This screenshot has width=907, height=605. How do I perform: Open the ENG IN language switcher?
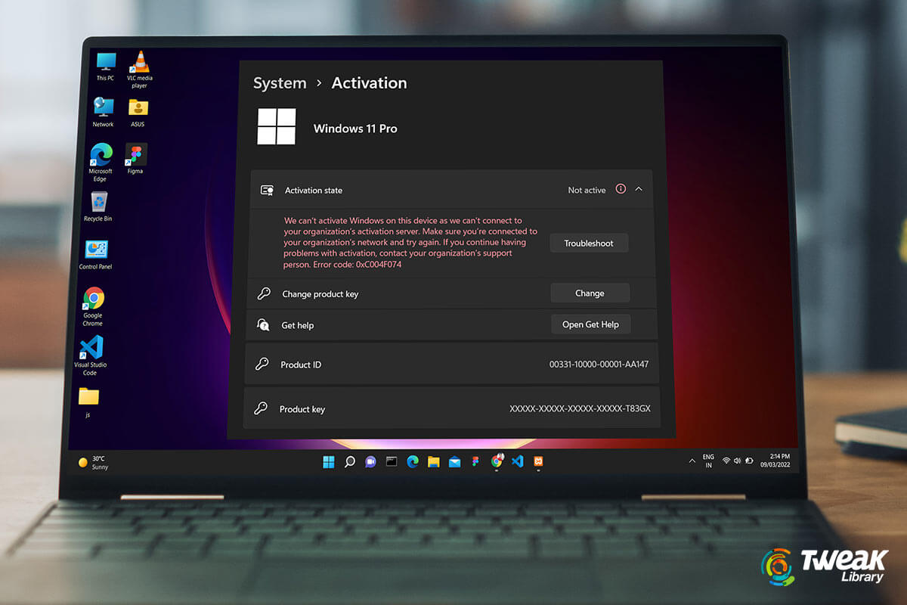coord(707,461)
